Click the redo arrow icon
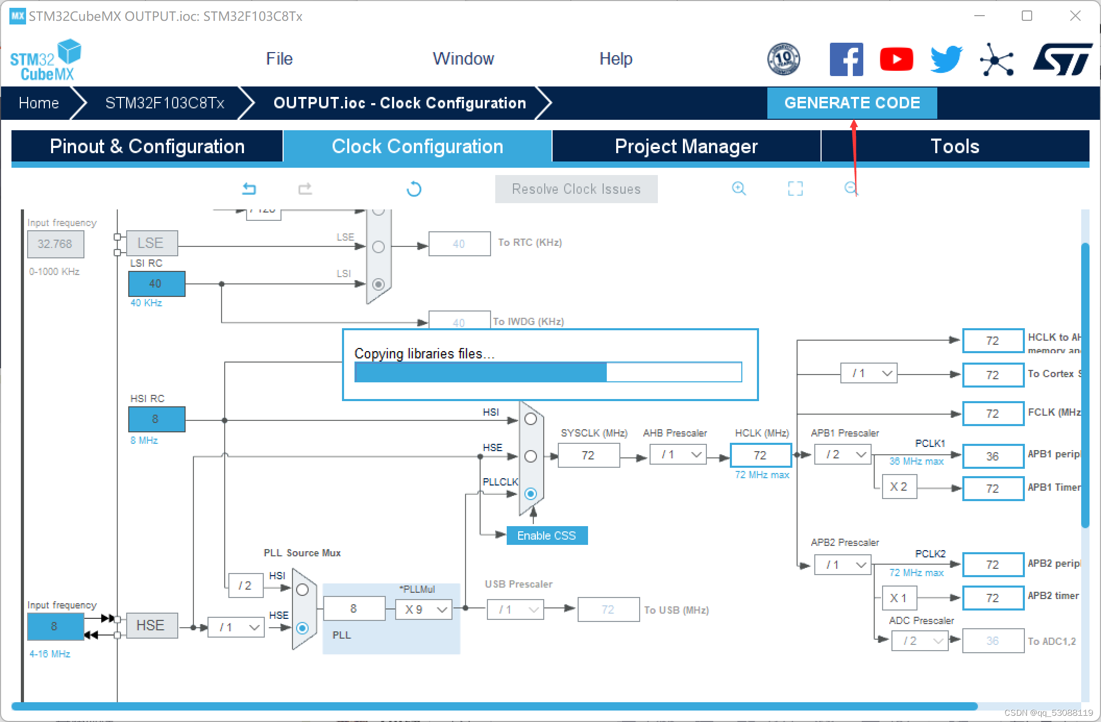 pos(305,189)
